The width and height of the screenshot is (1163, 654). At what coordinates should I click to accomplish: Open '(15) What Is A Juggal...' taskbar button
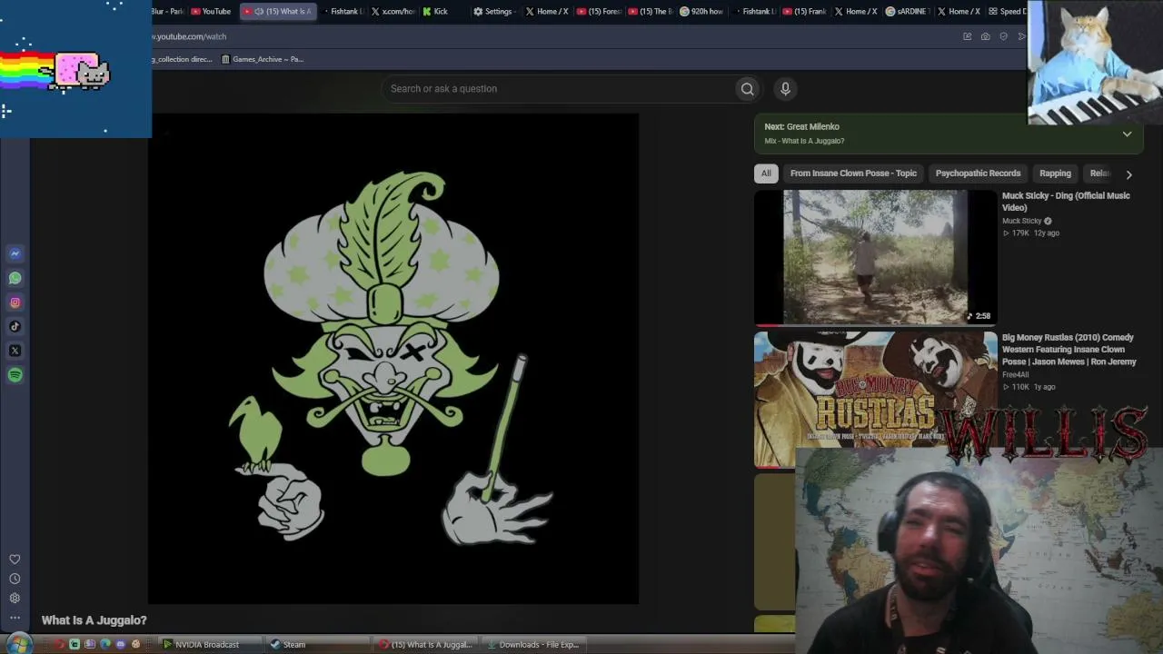pyautogui.click(x=426, y=645)
